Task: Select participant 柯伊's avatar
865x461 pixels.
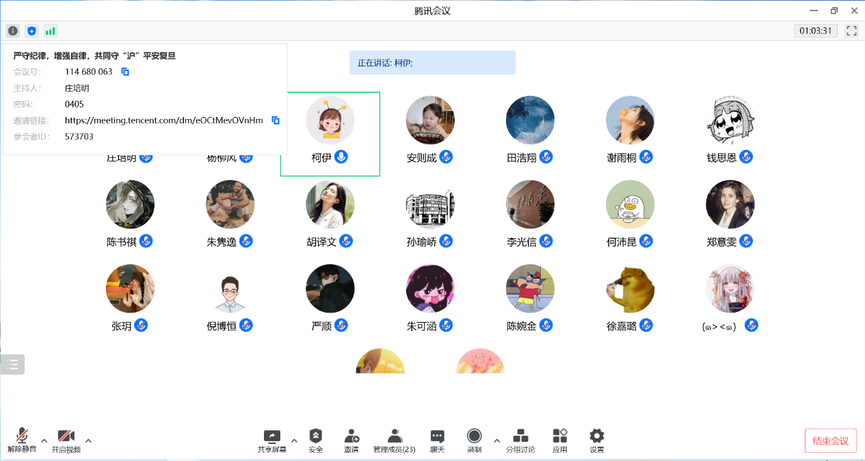Action: pyautogui.click(x=330, y=120)
